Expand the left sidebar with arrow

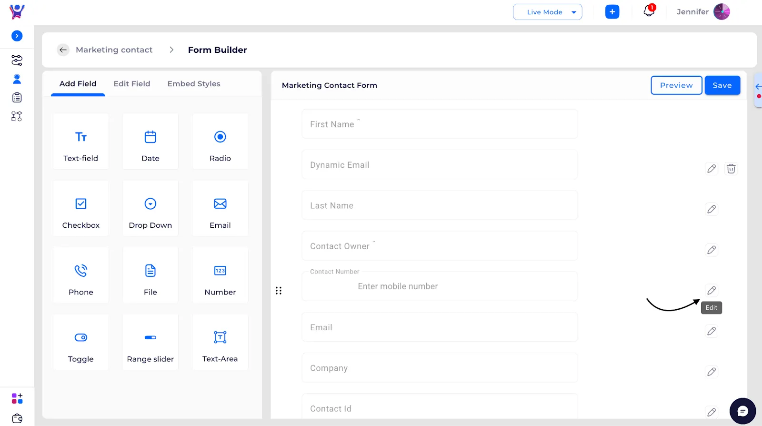17,36
